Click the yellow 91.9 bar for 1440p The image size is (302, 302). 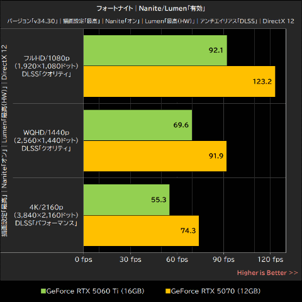pyautogui.click(x=155, y=156)
